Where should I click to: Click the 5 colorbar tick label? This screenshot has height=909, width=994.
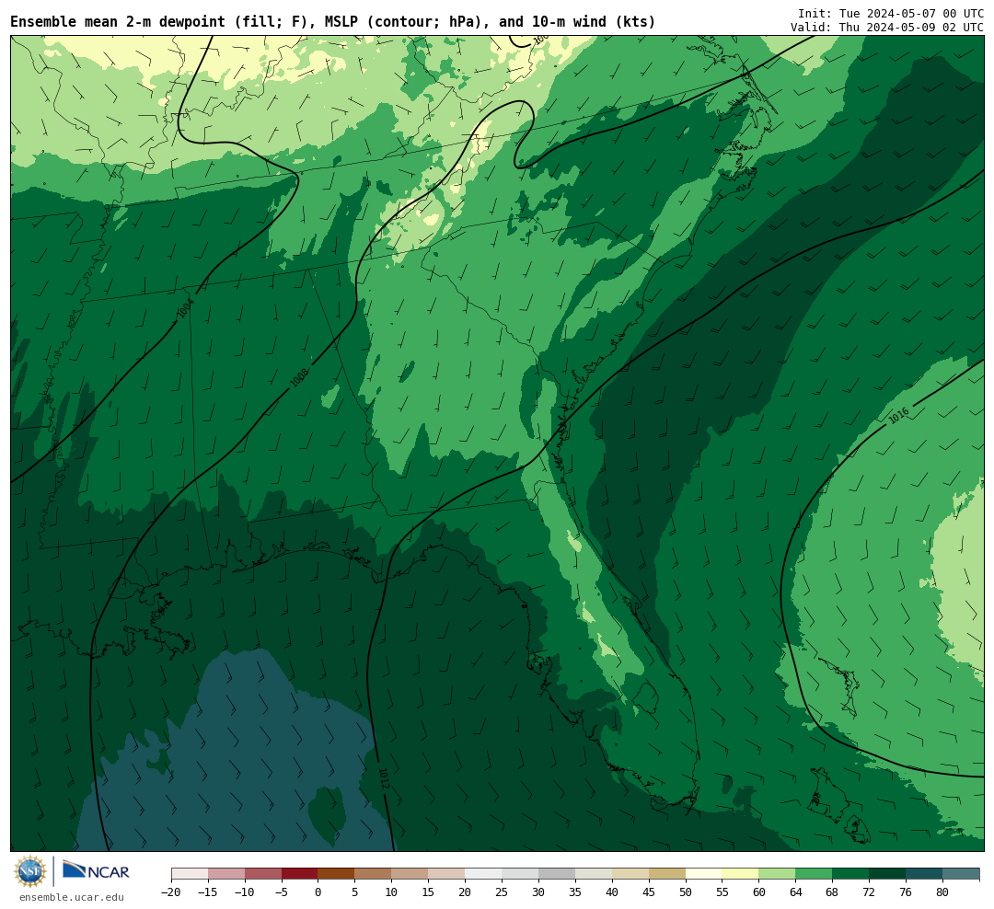coord(355,892)
